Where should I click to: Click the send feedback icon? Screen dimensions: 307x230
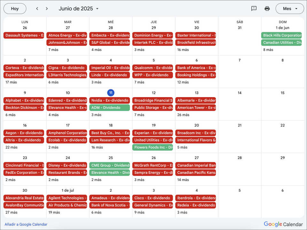pyautogui.click(x=254, y=8)
